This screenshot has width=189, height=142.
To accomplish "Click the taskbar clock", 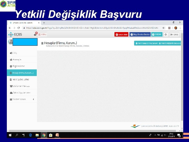I will click(x=171, y=135).
